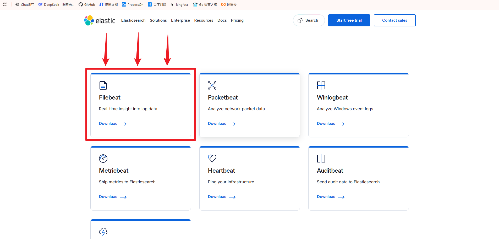Click the Metricbeat card title
This screenshot has width=499, height=239.
pyautogui.click(x=114, y=171)
